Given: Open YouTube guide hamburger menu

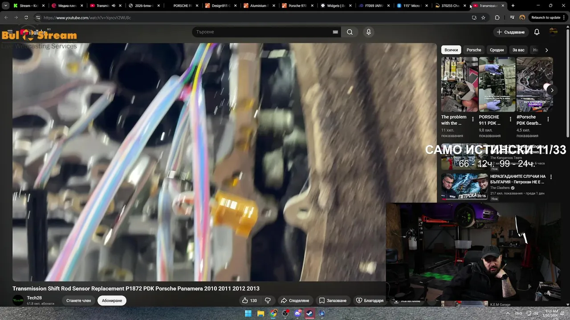Looking at the screenshot, I should tap(10, 32).
